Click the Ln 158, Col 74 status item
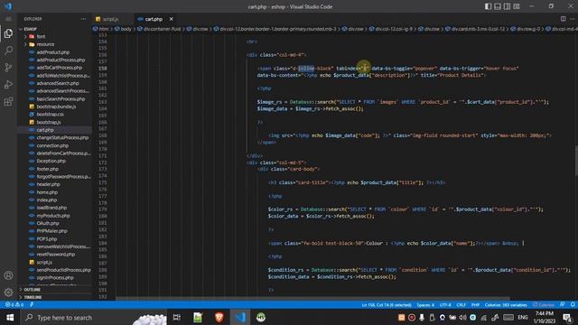Viewport: 578px width, 325px height. [387, 305]
